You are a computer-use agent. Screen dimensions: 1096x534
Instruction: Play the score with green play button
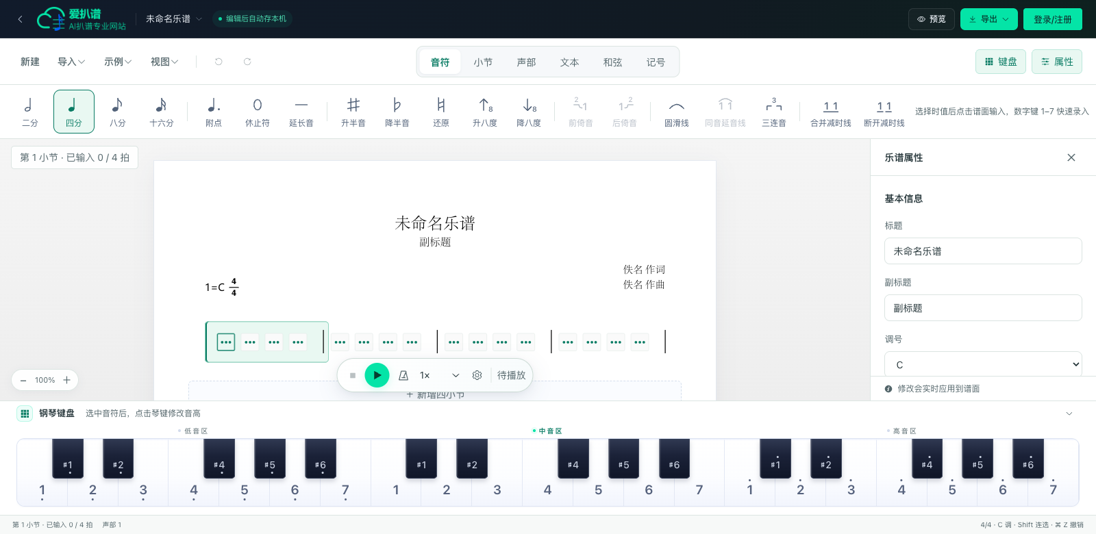377,375
